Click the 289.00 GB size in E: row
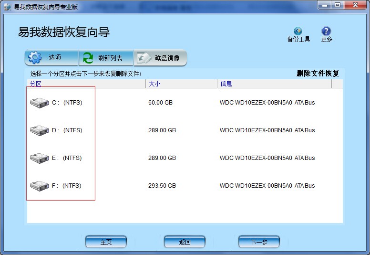Screen dimensions: 370x255 point(162,158)
